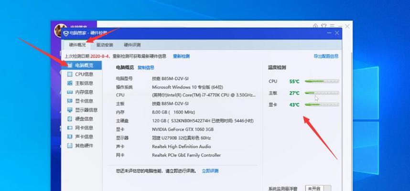Viewport: 410px width, 191px height.
Task: View the 显示器信息 monitor section
Action: point(81,110)
